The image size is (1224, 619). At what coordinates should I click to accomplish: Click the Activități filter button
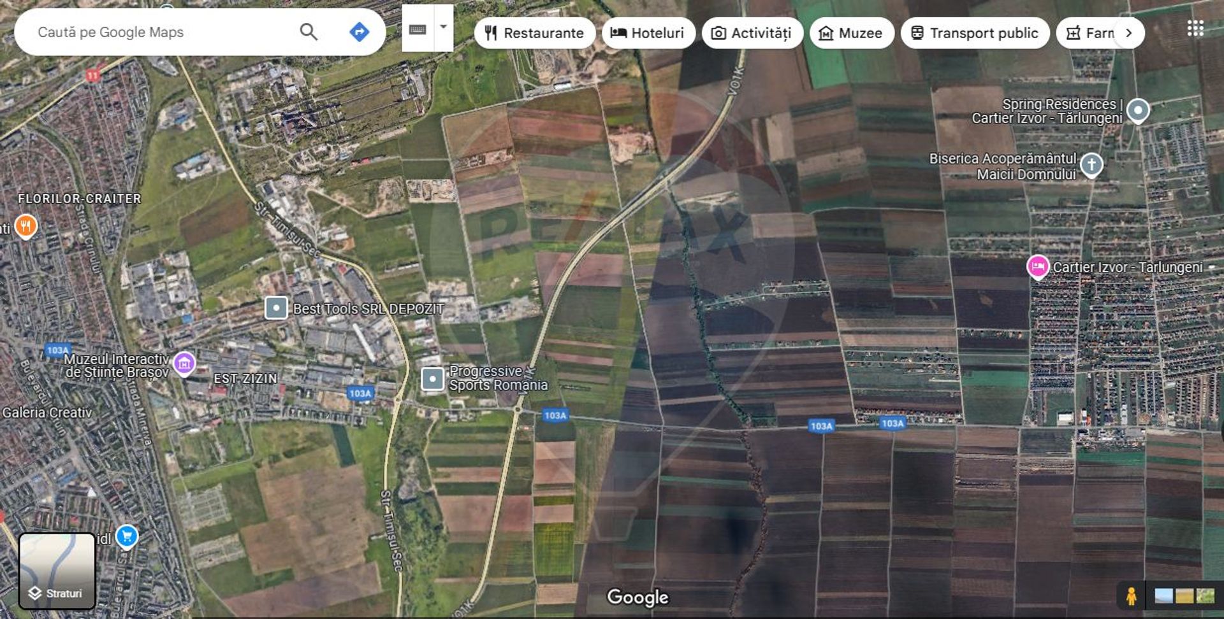coord(752,33)
